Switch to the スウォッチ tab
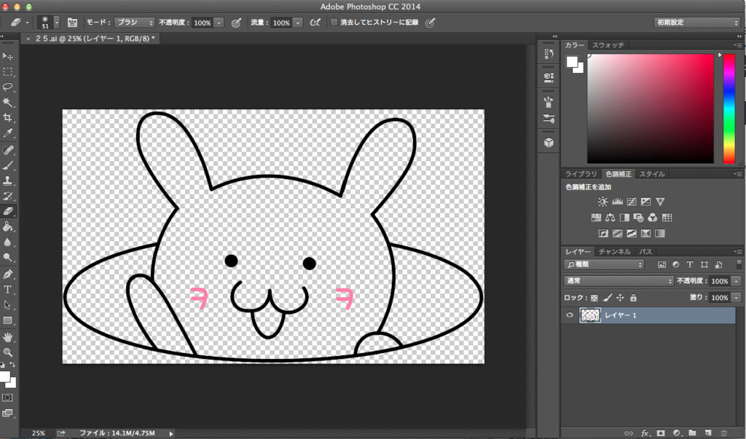Image resolution: width=746 pixels, height=439 pixels. 608,45
